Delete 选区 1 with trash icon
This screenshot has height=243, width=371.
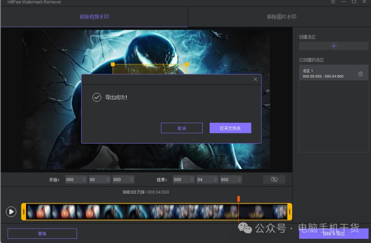coord(360,74)
